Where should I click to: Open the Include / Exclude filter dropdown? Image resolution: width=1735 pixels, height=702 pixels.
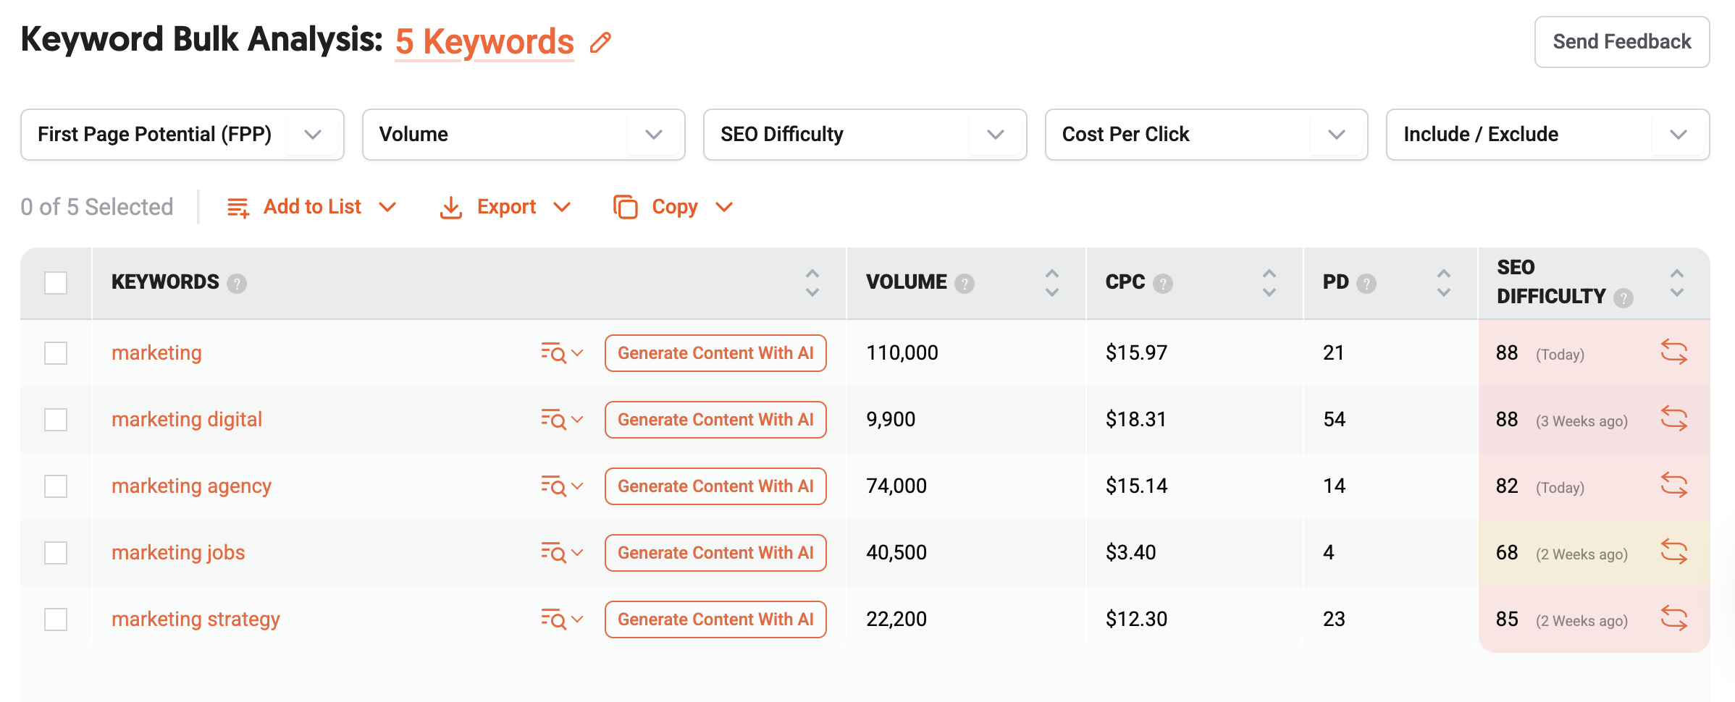pos(1548,135)
